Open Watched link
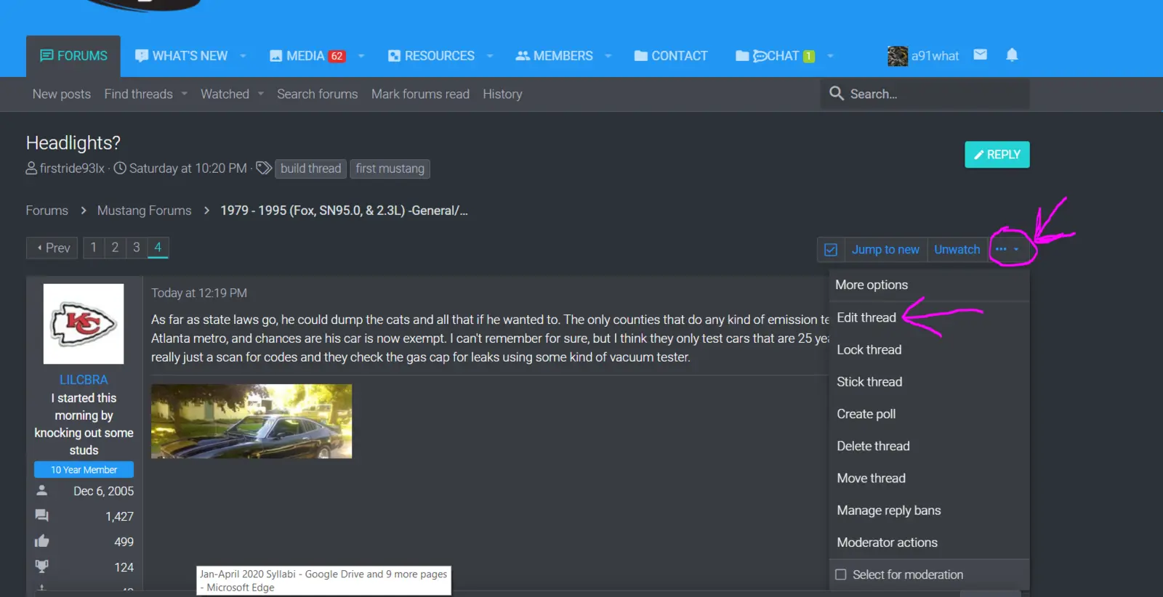The width and height of the screenshot is (1163, 597). (x=225, y=94)
